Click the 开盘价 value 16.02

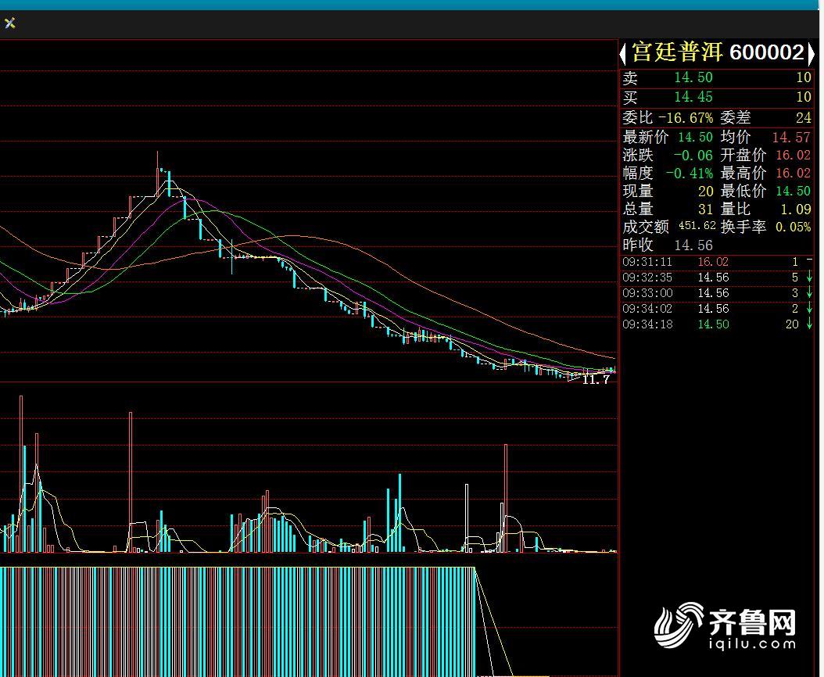(793, 155)
